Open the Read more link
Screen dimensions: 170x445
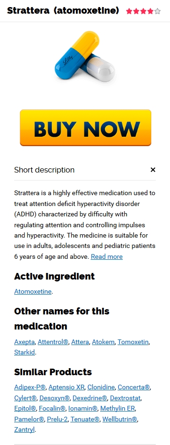pos(107,256)
